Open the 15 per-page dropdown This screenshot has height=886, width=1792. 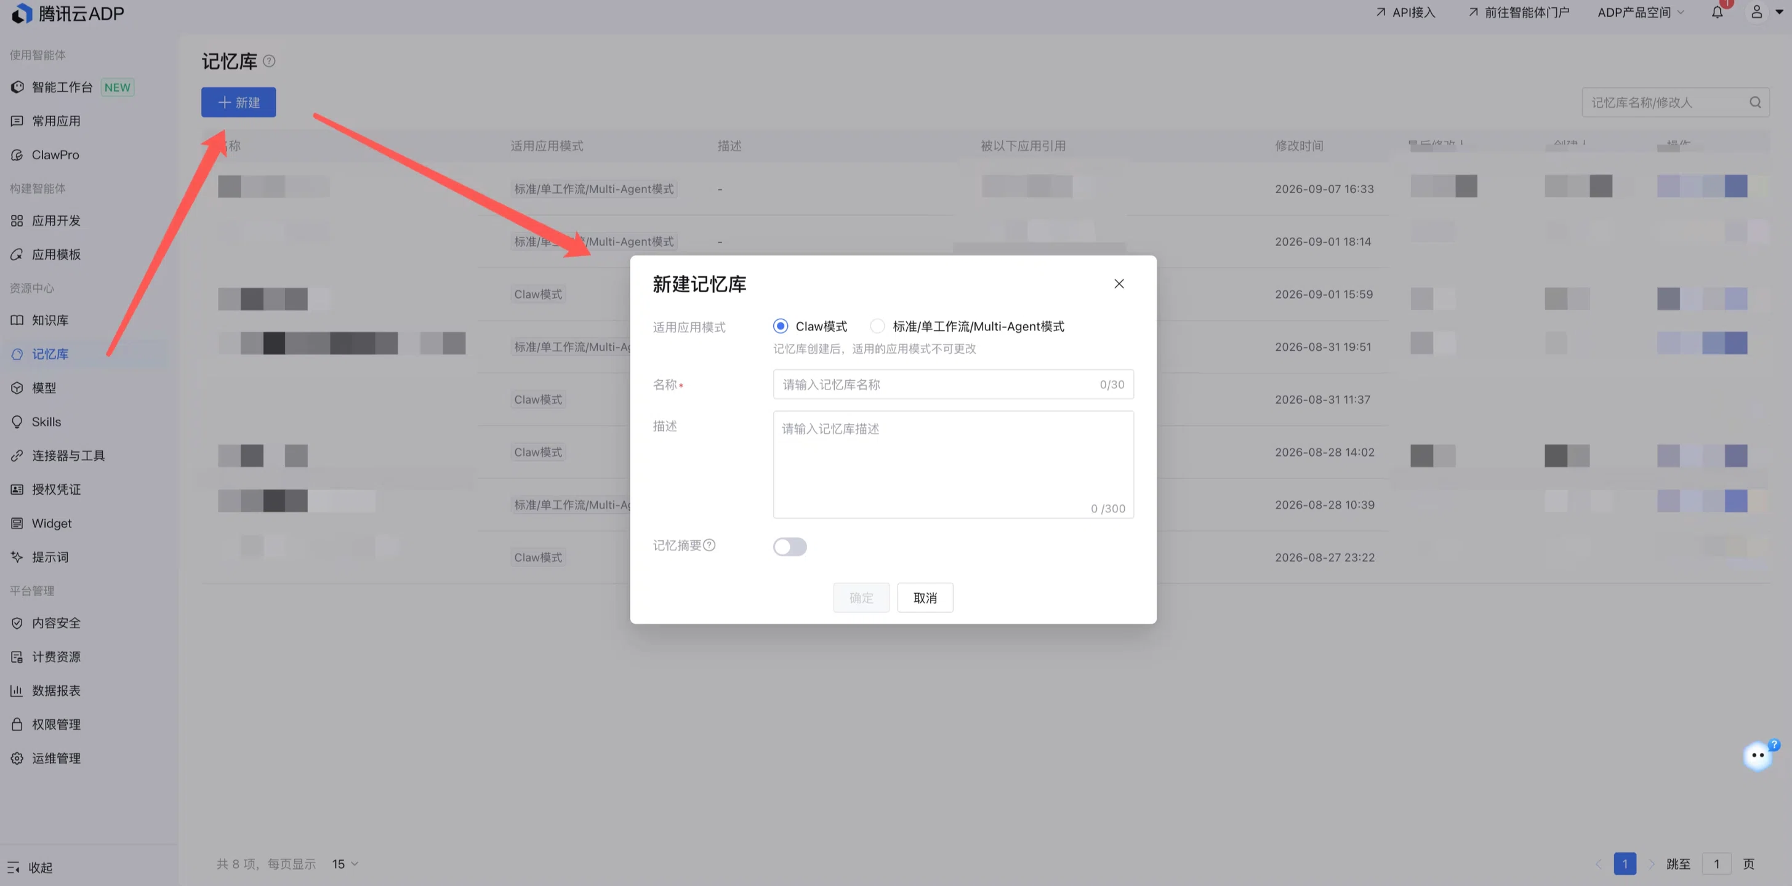tap(345, 864)
